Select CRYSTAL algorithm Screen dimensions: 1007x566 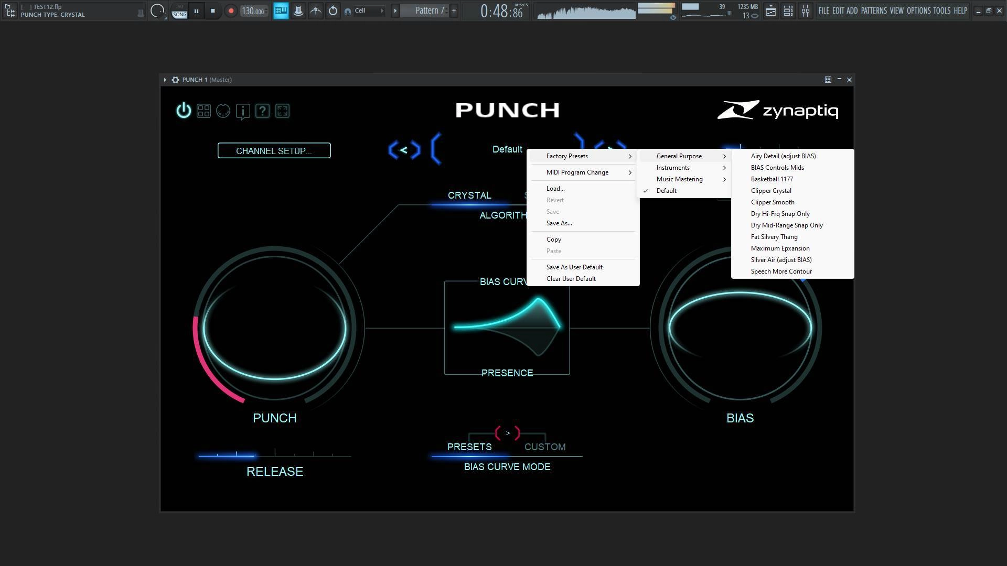tap(469, 195)
